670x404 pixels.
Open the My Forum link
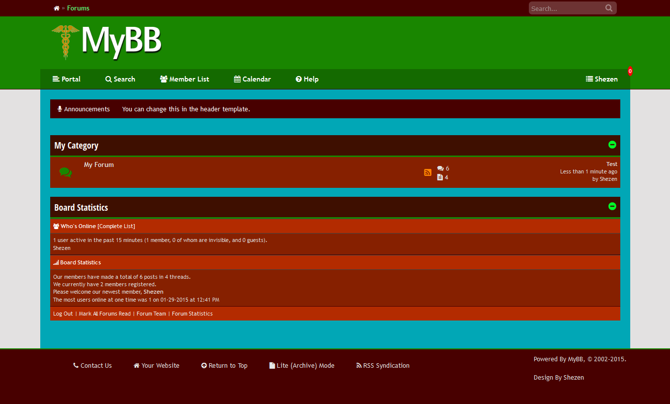coord(99,164)
